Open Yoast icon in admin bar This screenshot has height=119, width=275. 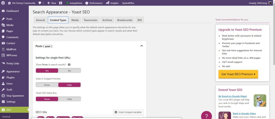coord(61,3)
